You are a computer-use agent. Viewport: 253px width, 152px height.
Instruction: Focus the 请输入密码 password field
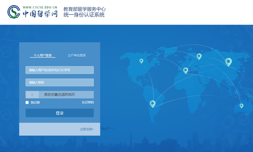point(60,82)
